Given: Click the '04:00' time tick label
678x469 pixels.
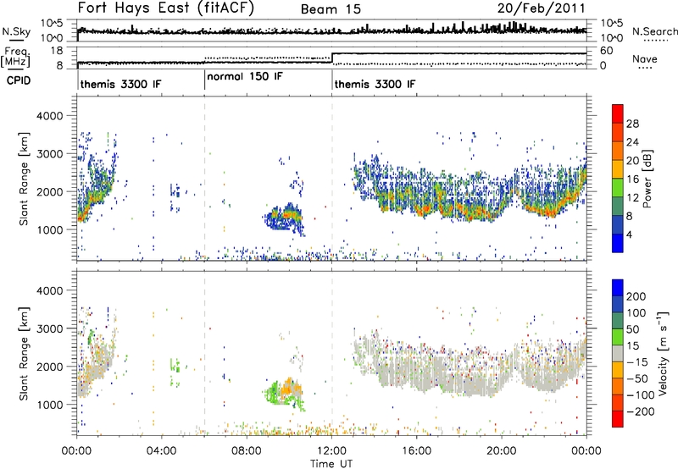Looking at the screenshot, I should click(162, 451).
